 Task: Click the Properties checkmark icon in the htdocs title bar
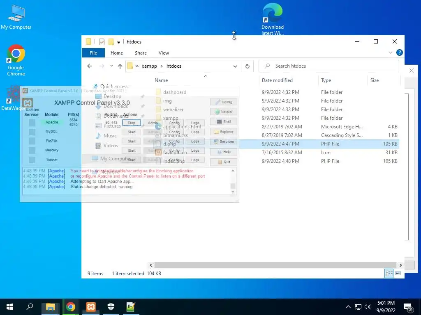click(x=102, y=42)
